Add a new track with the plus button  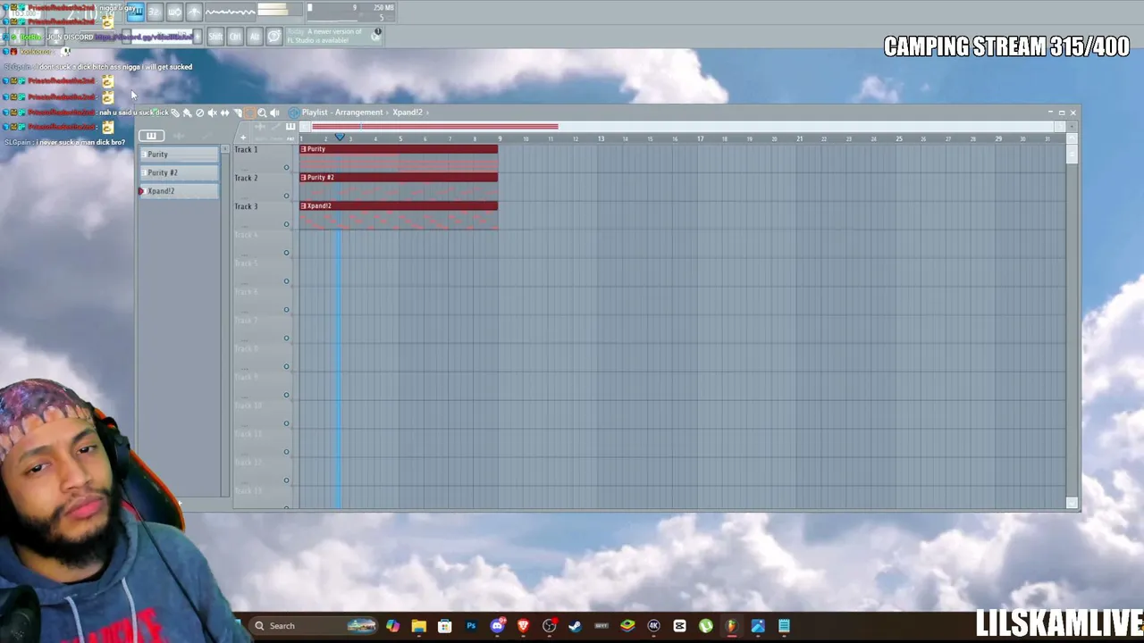click(x=242, y=138)
